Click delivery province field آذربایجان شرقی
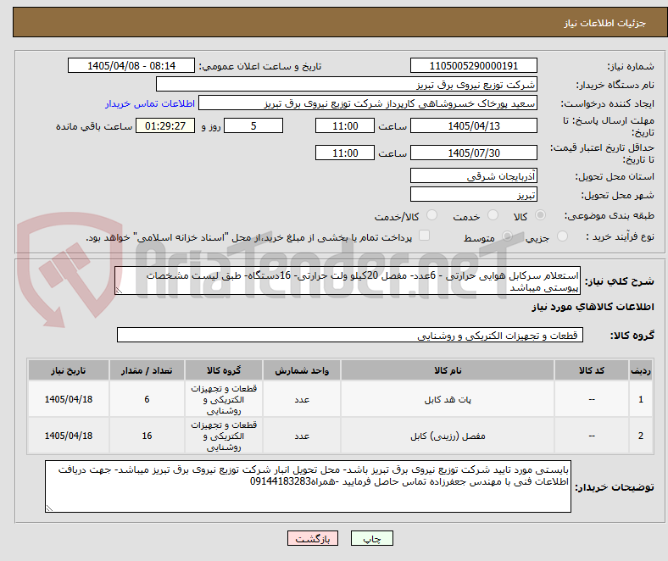Viewport: 668px width, 561px height. [x=474, y=175]
